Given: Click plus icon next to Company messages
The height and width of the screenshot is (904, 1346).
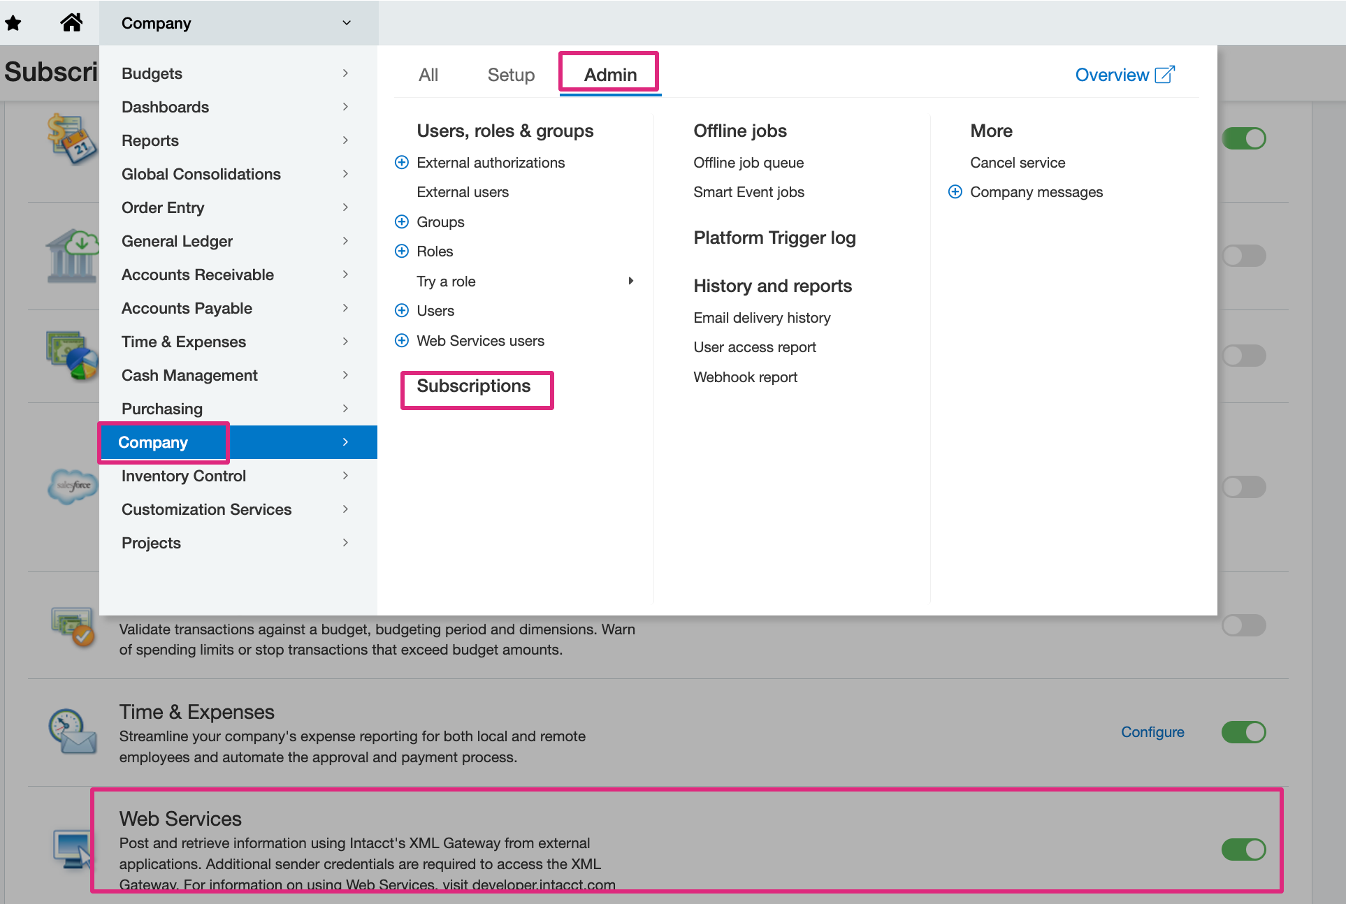Looking at the screenshot, I should [955, 192].
